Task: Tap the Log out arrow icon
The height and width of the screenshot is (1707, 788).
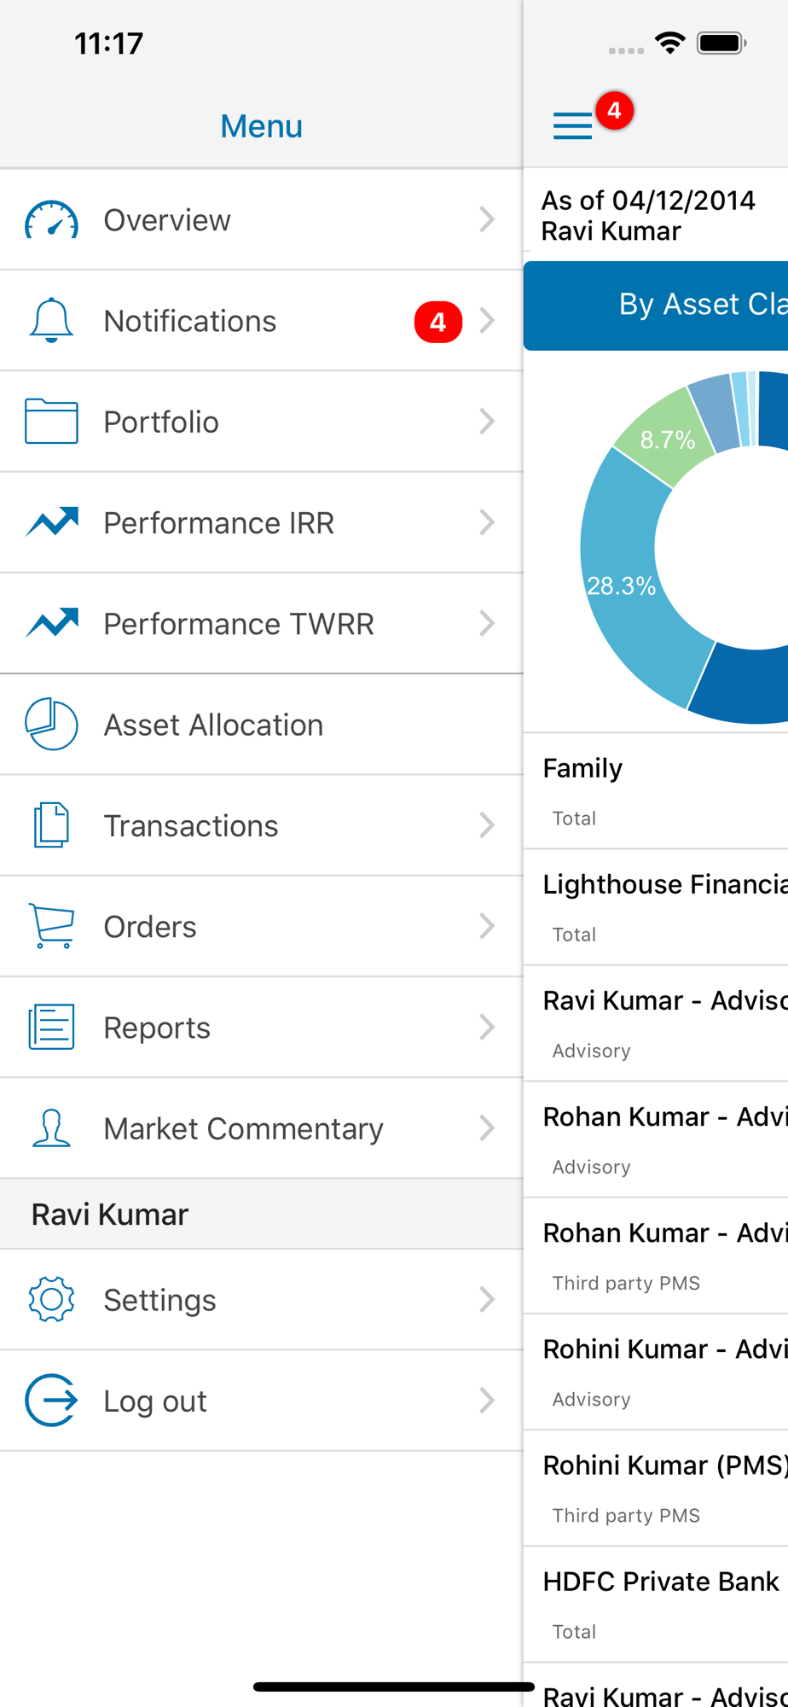Action: 51,1400
